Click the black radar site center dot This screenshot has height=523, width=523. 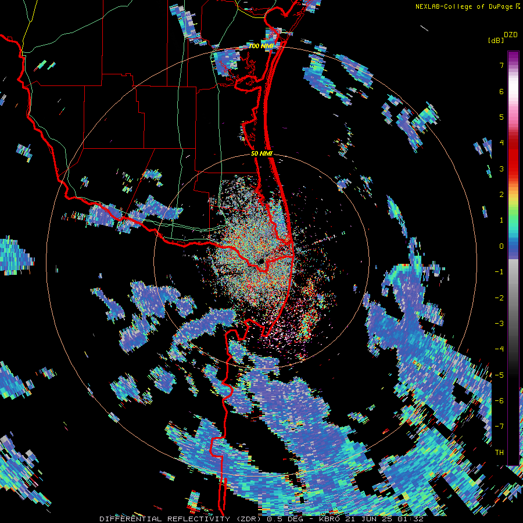pos(261,261)
